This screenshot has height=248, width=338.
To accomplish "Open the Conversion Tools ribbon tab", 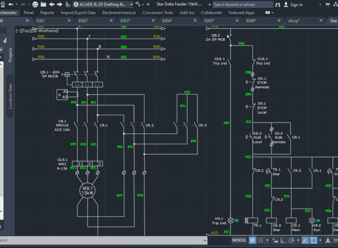I will 158,13.
